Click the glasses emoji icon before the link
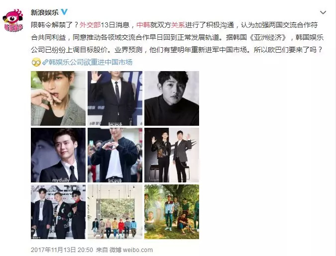This screenshot has height=256, width=336. [36, 62]
